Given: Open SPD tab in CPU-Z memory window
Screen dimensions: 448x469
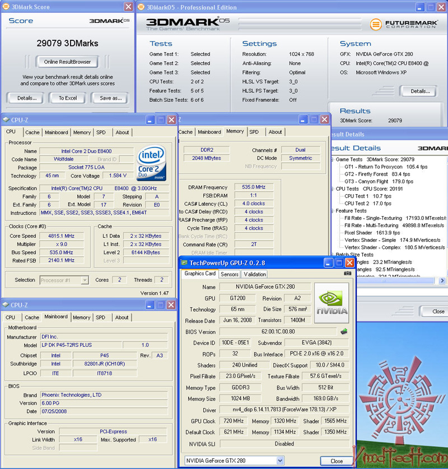Looking at the screenshot, I should pos(254,132).
